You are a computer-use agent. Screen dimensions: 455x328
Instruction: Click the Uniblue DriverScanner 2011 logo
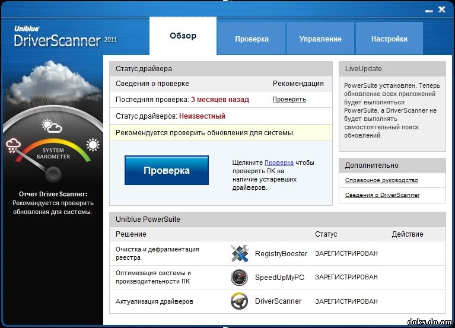tap(65, 37)
